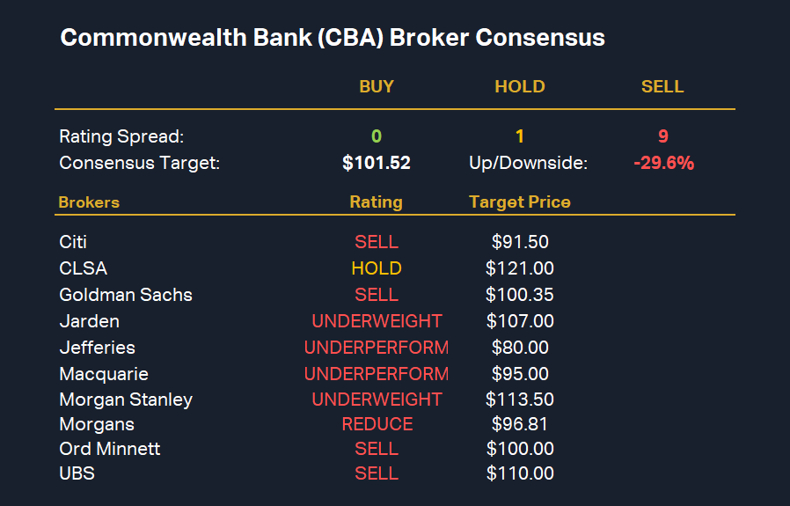The image size is (790, 506).
Task: Click the UBS broker name
Action: click(77, 473)
